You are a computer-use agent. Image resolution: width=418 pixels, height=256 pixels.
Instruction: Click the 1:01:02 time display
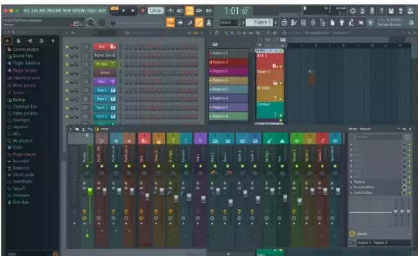click(x=236, y=11)
